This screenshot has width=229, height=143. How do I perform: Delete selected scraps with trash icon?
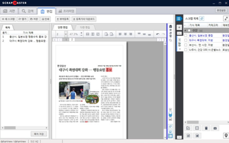point(206,128)
